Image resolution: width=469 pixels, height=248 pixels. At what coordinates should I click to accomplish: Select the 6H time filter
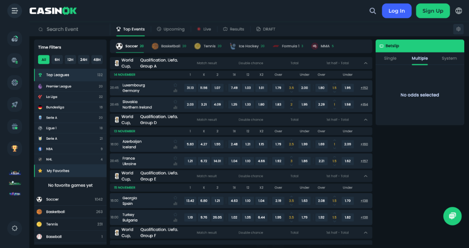coord(57,60)
